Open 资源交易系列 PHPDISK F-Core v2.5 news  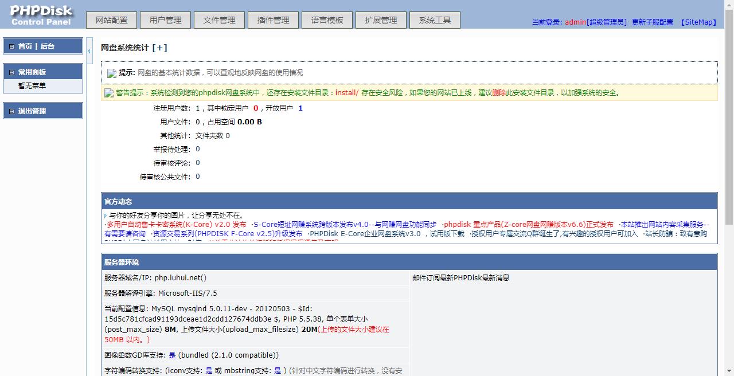click(x=227, y=234)
